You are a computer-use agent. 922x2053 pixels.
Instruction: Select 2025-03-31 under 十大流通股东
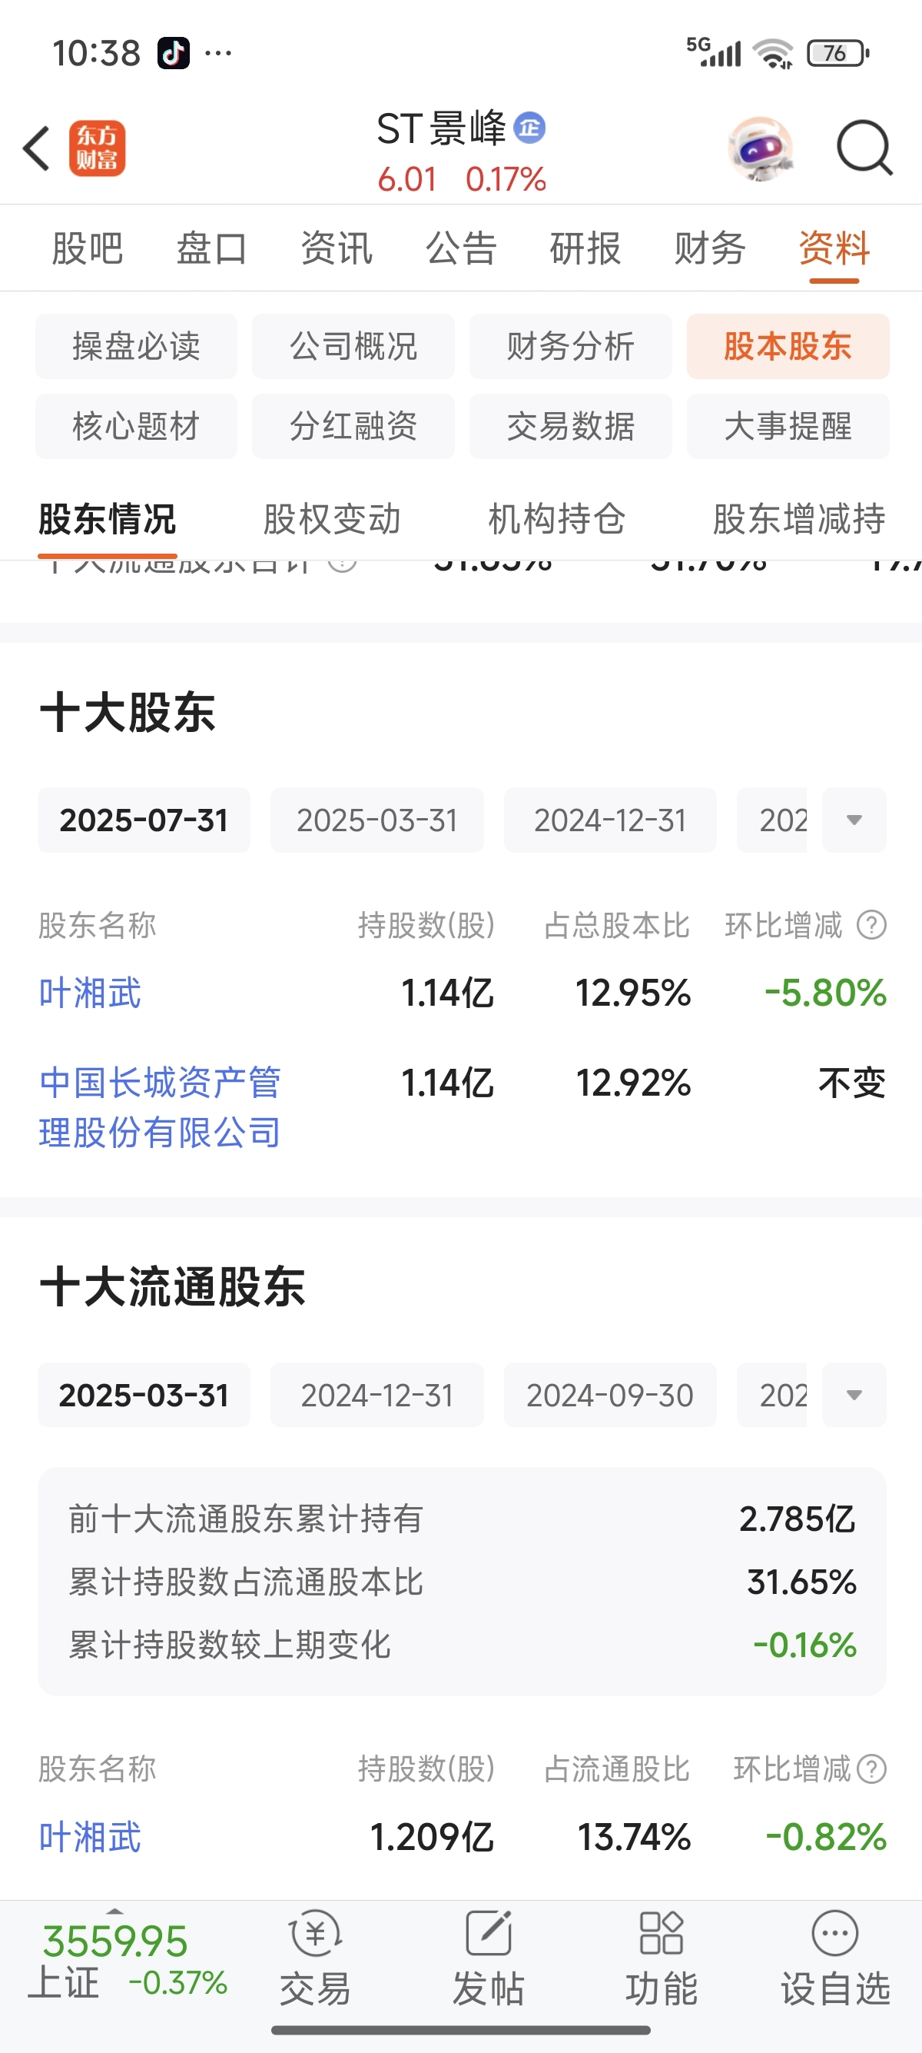click(144, 1395)
